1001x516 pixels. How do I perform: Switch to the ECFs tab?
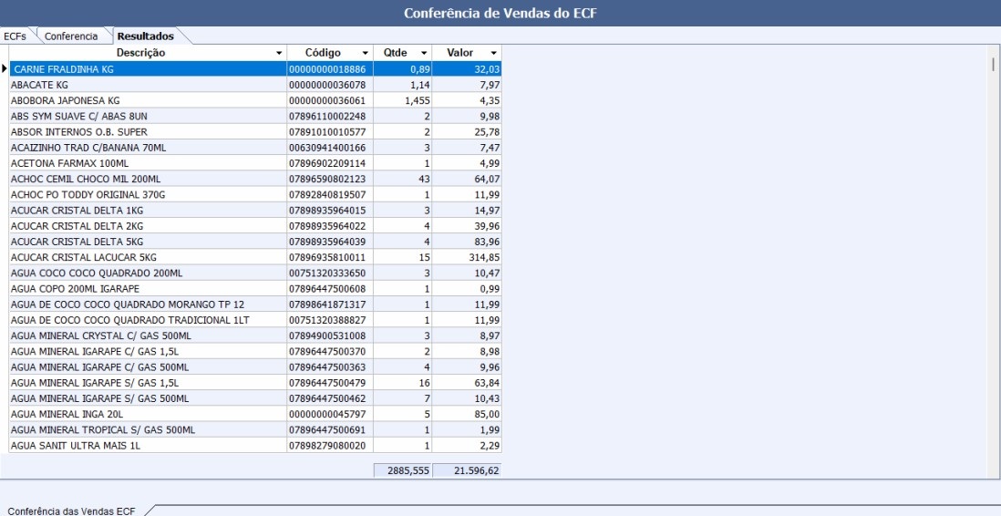15,36
